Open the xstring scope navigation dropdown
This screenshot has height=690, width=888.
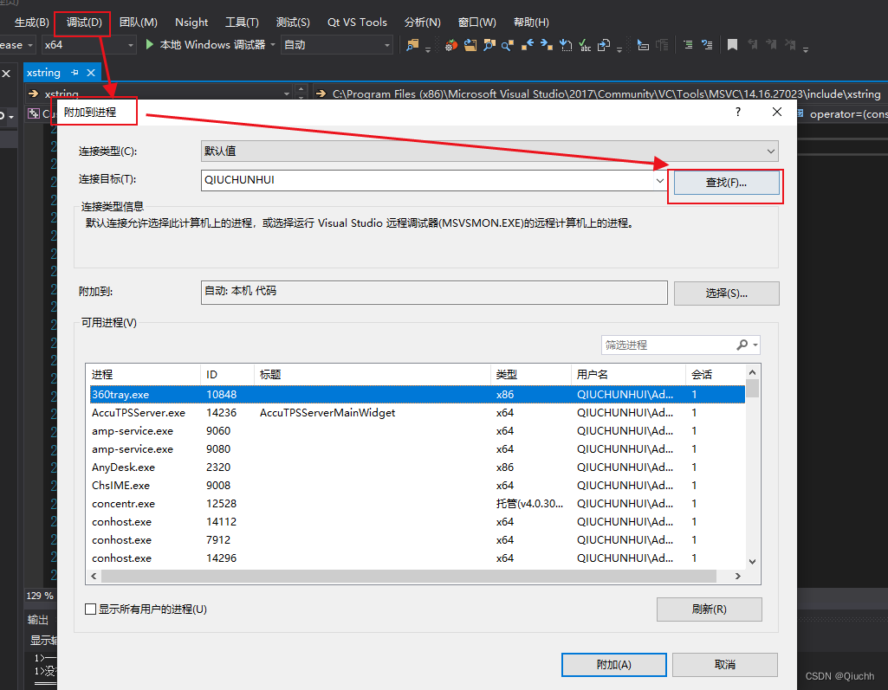click(287, 94)
